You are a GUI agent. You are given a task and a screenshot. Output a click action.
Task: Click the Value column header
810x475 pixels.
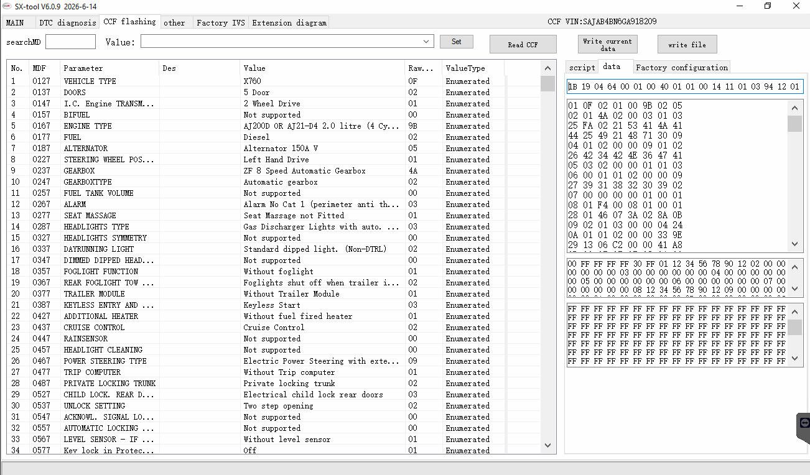click(322, 68)
